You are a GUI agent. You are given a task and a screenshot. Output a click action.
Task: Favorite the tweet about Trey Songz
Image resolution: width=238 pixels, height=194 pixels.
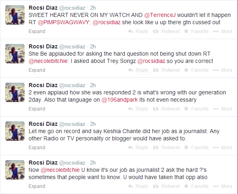196,70
